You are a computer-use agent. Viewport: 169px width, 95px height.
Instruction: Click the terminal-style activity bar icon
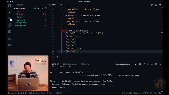click(10, 38)
